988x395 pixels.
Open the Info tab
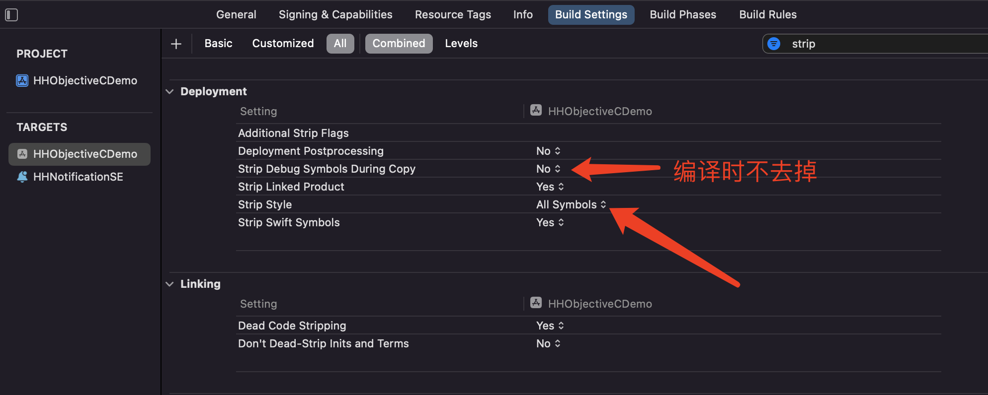click(523, 15)
